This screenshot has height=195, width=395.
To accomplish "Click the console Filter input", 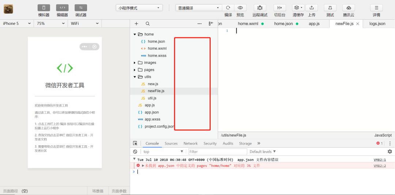I will pyautogui.click(x=218, y=152).
